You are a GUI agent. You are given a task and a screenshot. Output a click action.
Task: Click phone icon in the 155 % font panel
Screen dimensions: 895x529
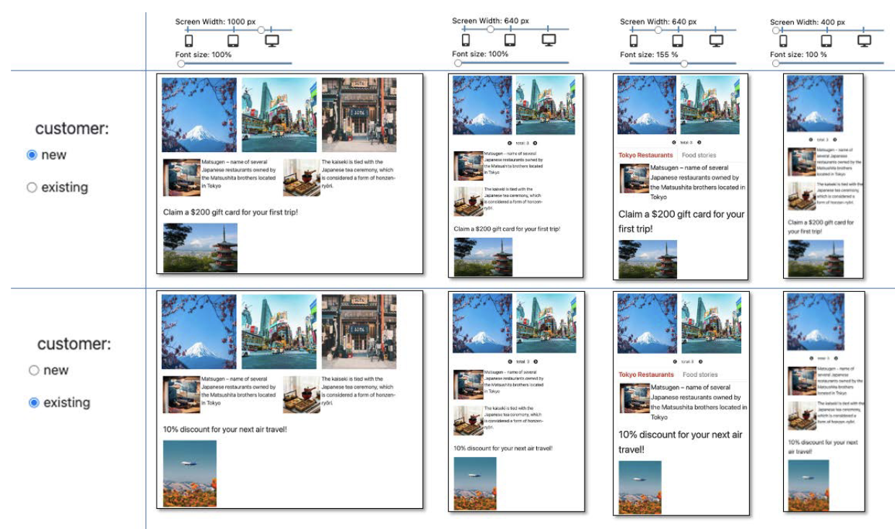pos(634,41)
